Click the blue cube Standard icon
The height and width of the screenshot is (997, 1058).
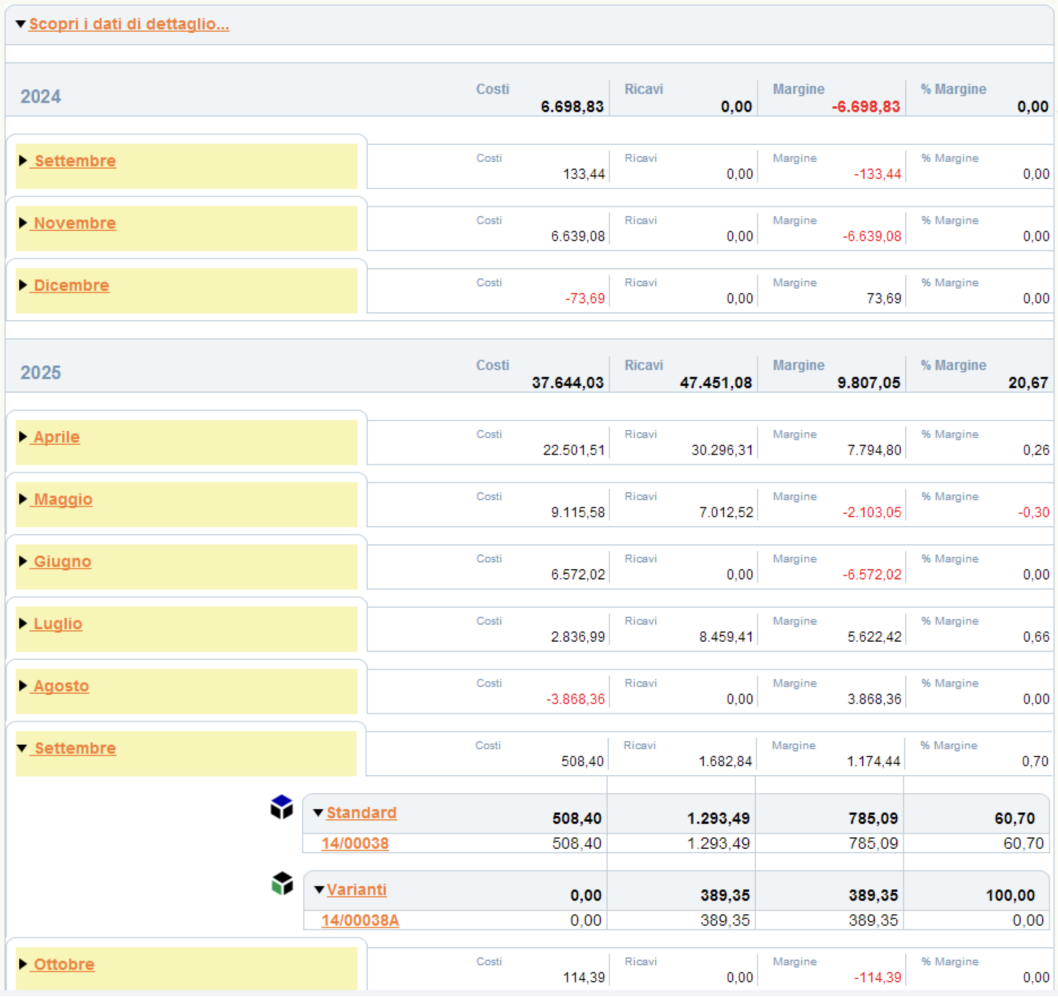281,807
